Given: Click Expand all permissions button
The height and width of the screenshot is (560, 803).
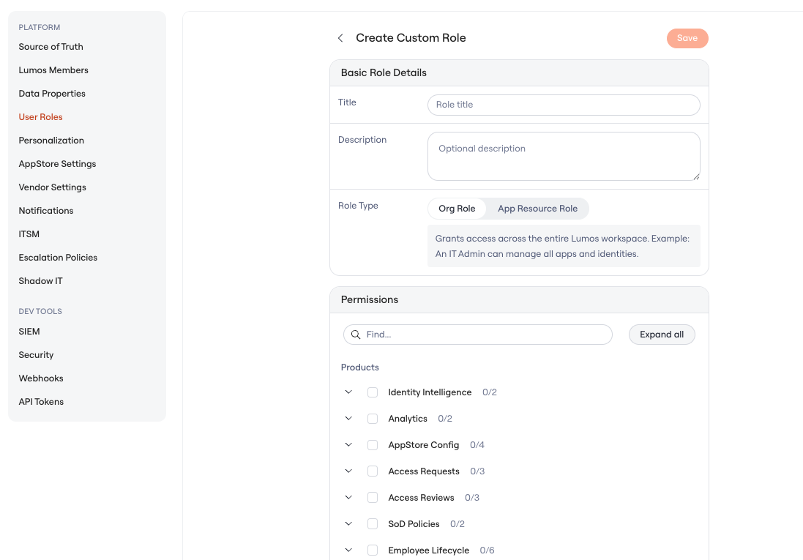Looking at the screenshot, I should pos(662,335).
